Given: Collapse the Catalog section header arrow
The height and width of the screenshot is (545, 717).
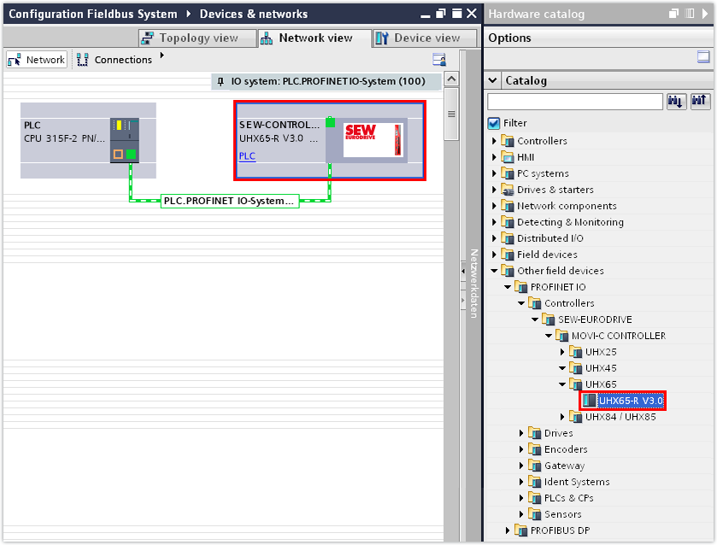Looking at the screenshot, I should [493, 81].
